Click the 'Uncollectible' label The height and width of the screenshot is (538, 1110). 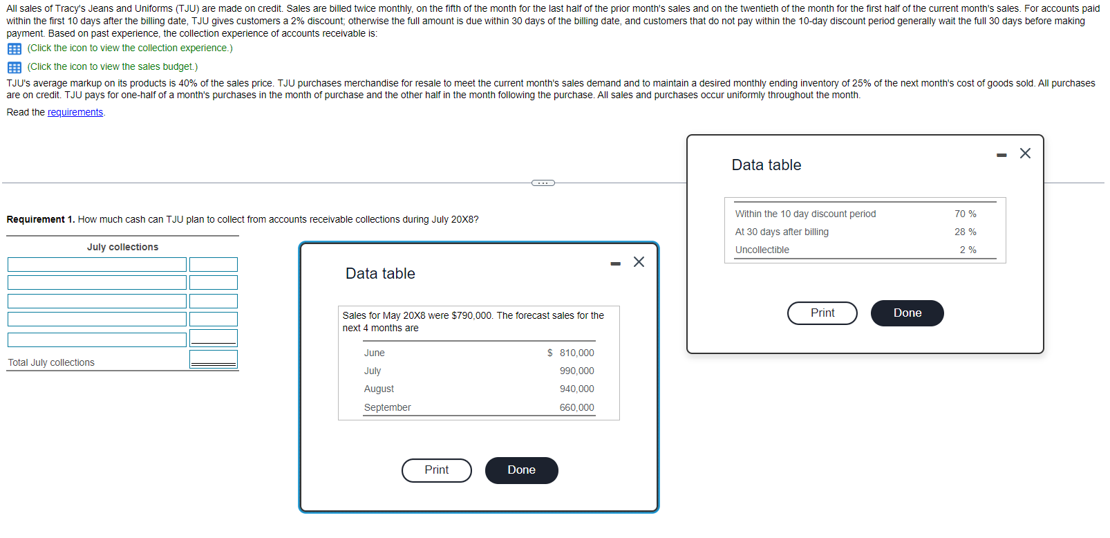(x=762, y=250)
